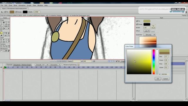This screenshot has height=106, width=188.
Task: Select the Zoom Camera tool
Action: 4,46
